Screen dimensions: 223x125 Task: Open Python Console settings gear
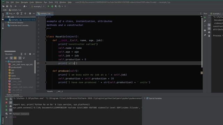point(6,114)
